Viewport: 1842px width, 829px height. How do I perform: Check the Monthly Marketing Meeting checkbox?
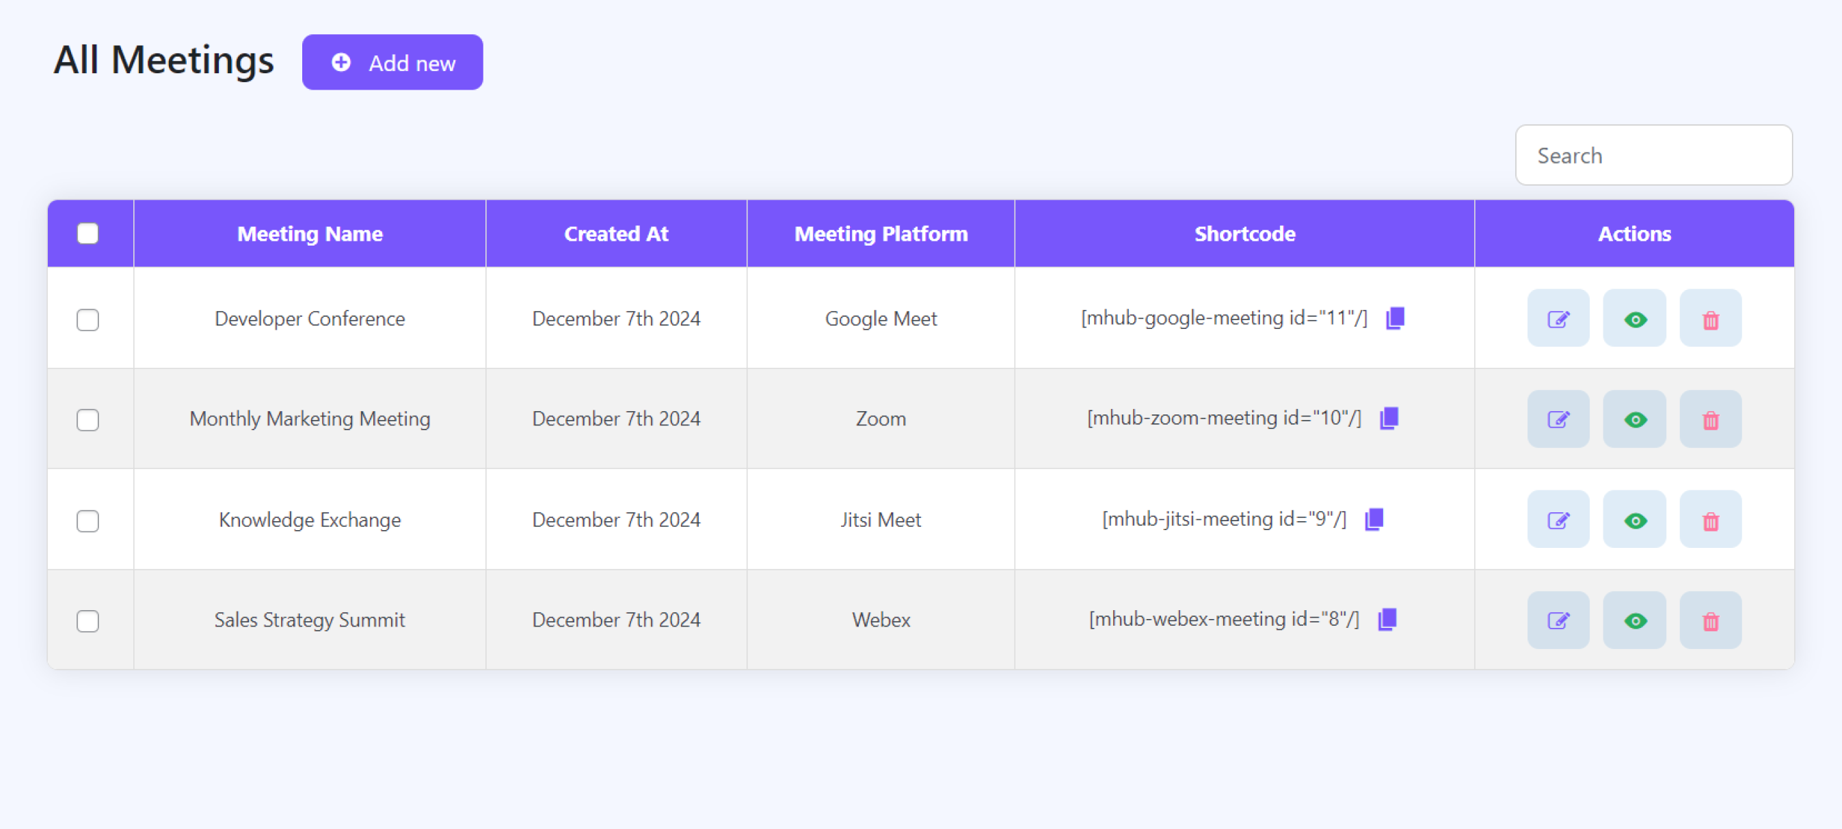tap(88, 419)
